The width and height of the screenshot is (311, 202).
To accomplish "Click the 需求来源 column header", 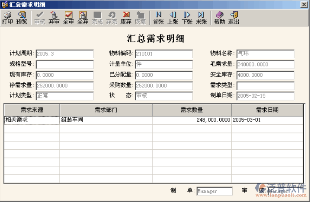I will [x=32, y=110].
